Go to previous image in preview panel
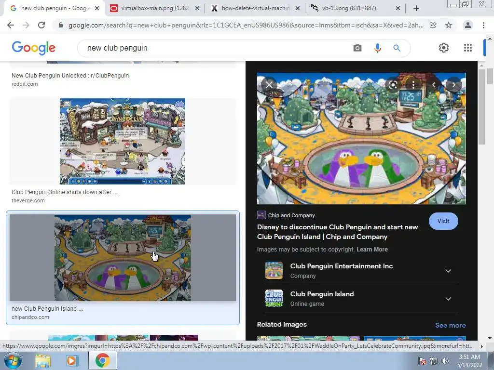Viewport: 494px width, 370px height. click(x=434, y=85)
